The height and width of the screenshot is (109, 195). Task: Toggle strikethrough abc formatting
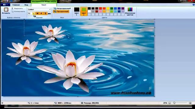pyautogui.click(x=49, y=13)
